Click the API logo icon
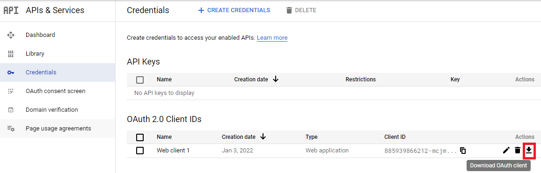541x173 pixels. (x=11, y=10)
